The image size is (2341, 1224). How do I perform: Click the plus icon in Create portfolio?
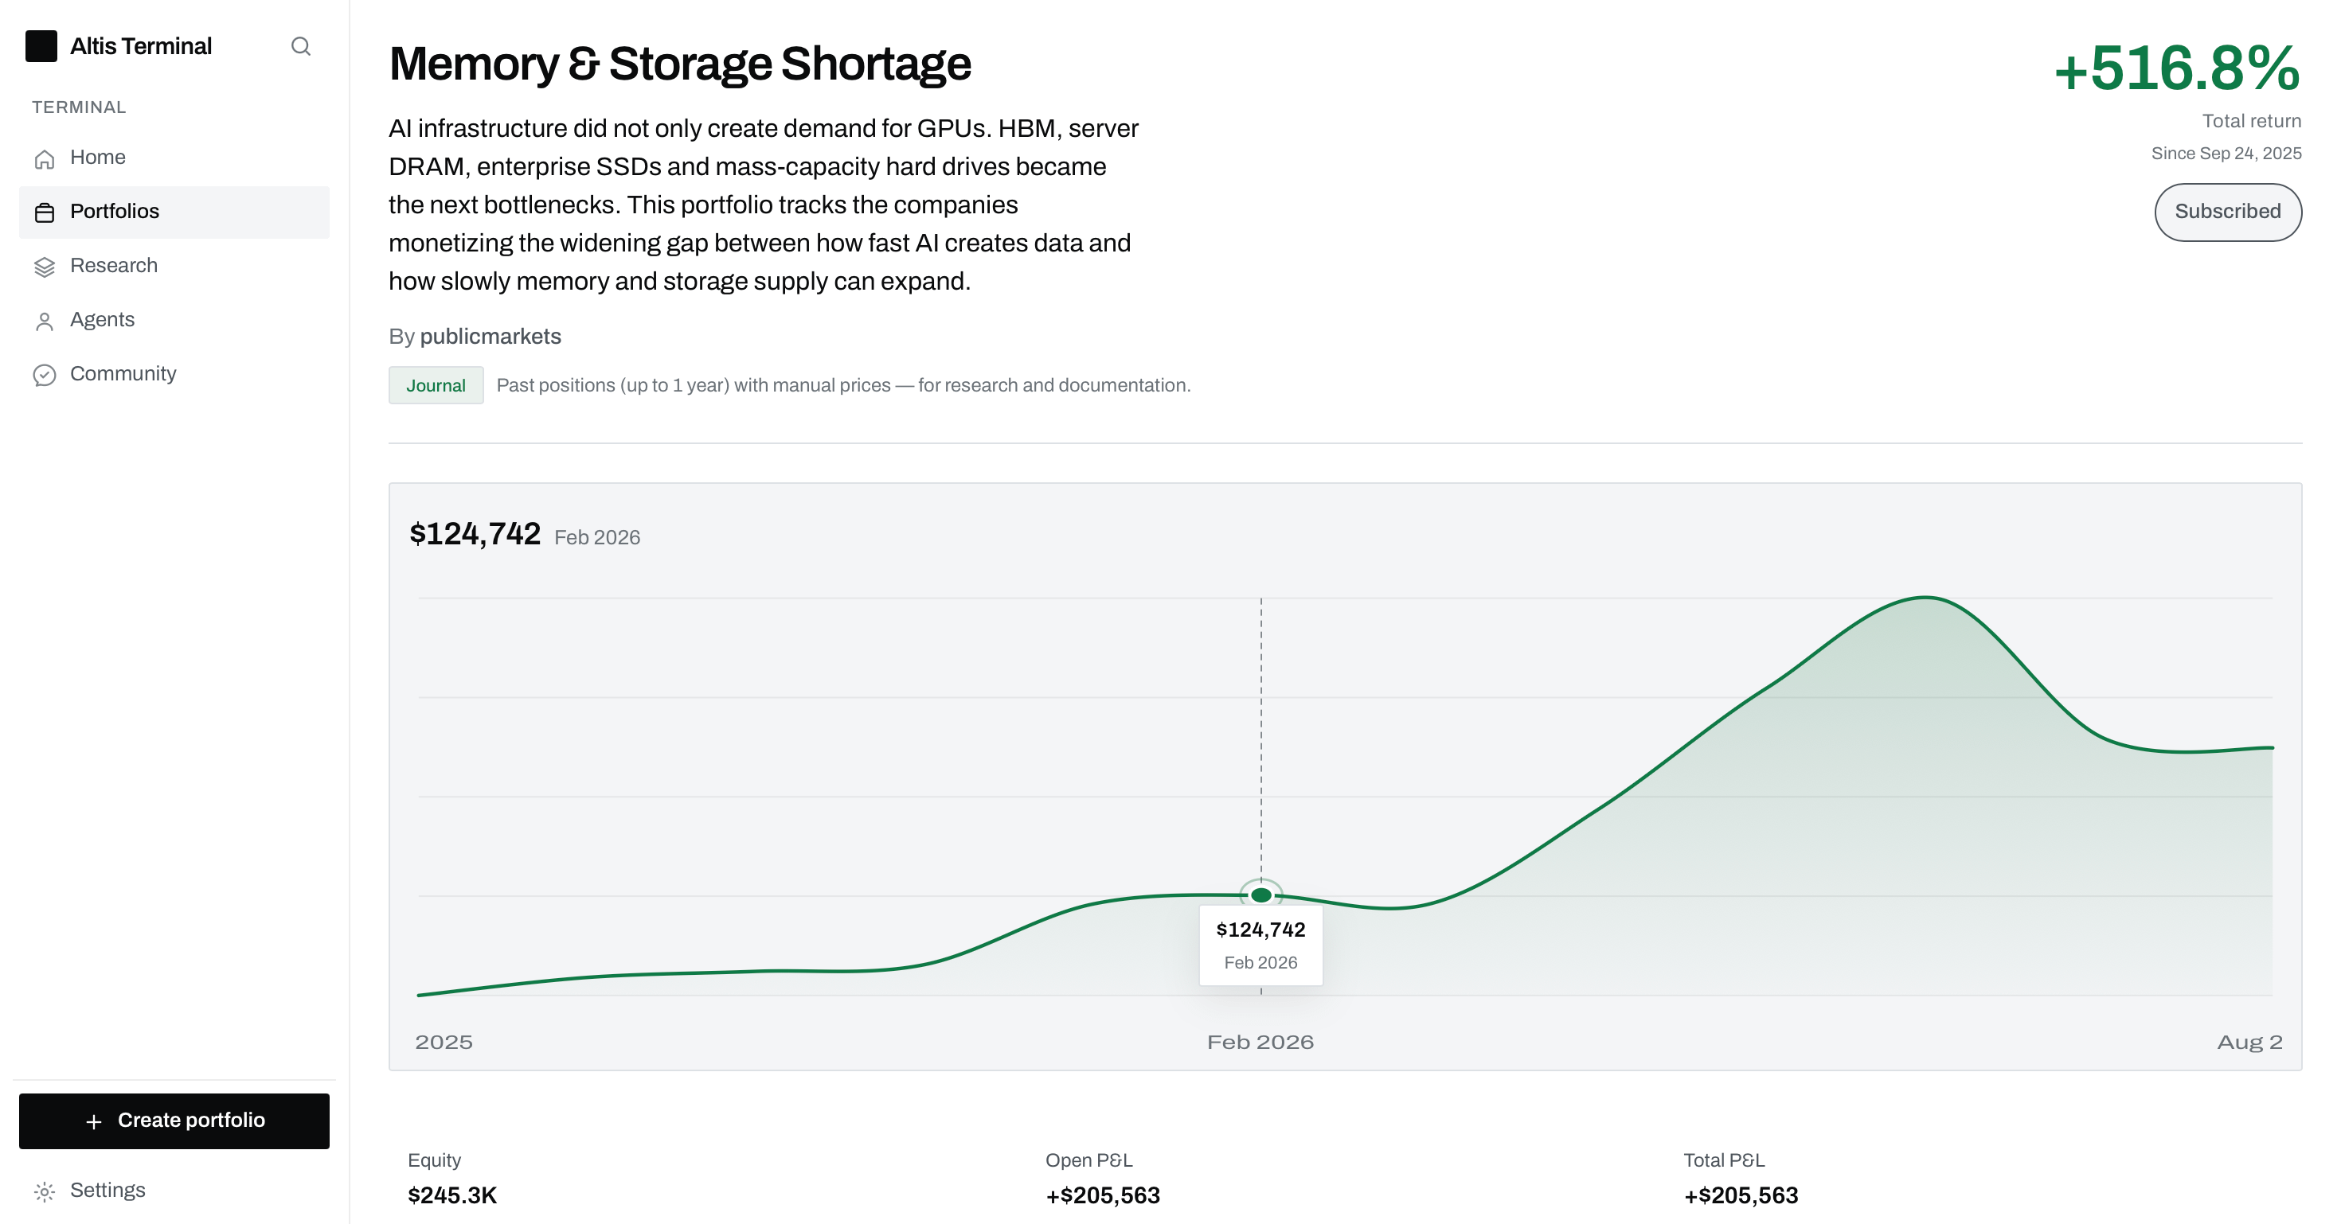point(94,1121)
